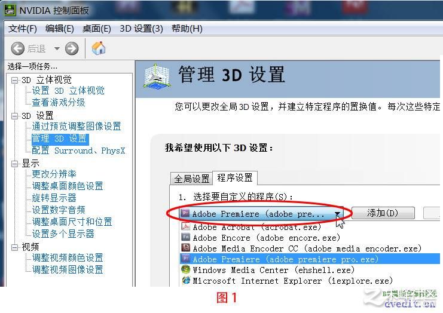The image size is (443, 313).
Task: Open 更改分辨率 link
Action: click(x=54, y=174)
